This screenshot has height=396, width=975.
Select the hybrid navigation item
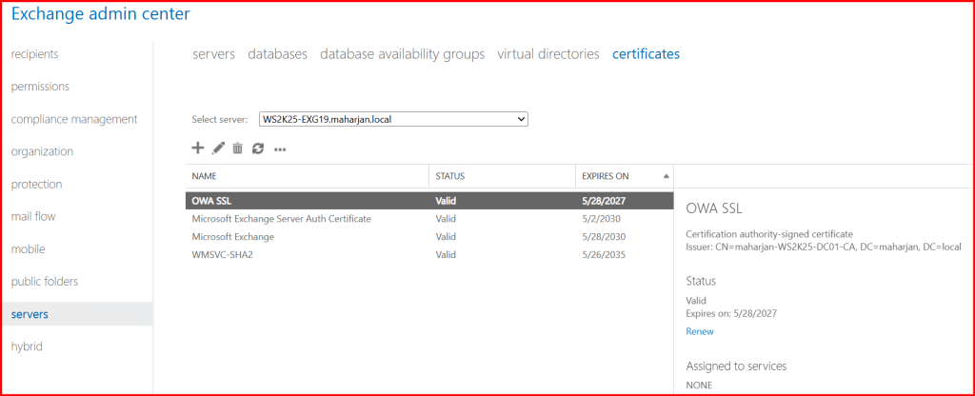coord(27,346)
